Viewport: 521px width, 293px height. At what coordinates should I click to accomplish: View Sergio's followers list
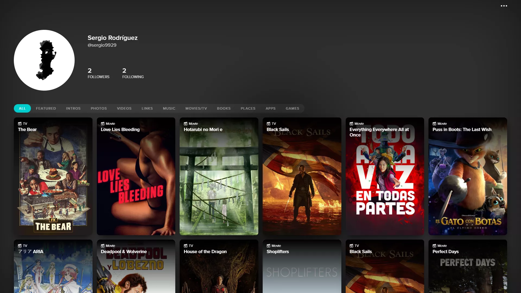99,74
